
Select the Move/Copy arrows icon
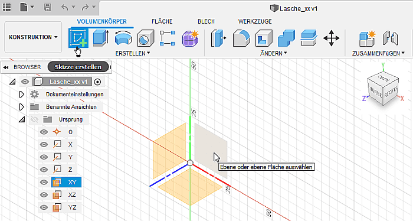tap(332, 38)
